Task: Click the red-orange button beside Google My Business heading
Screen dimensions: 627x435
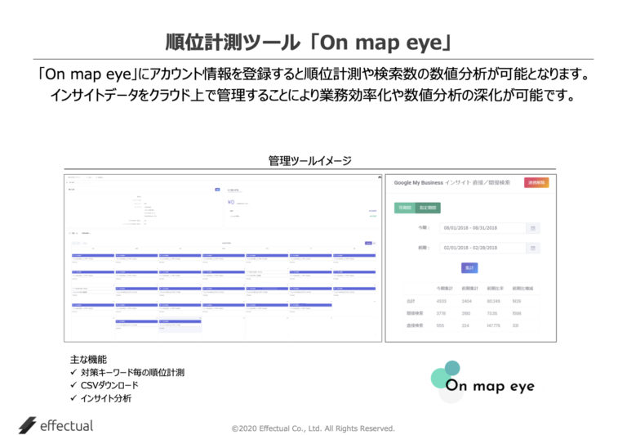Action: pyautogui.click(x=536, y=182)
